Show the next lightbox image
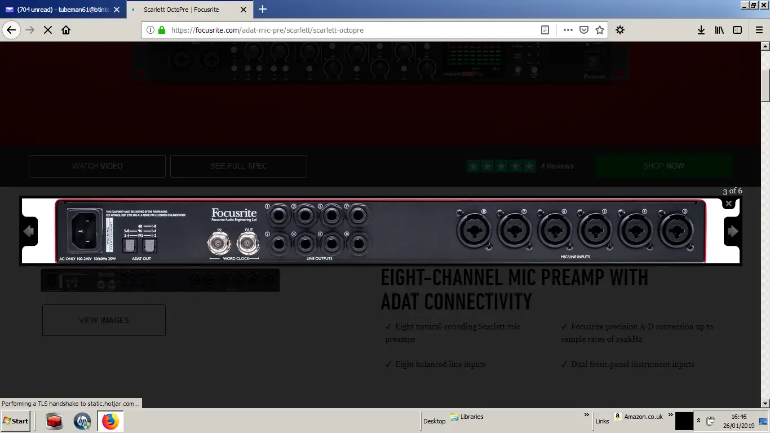Screen dimensions: 770x433 732,231
